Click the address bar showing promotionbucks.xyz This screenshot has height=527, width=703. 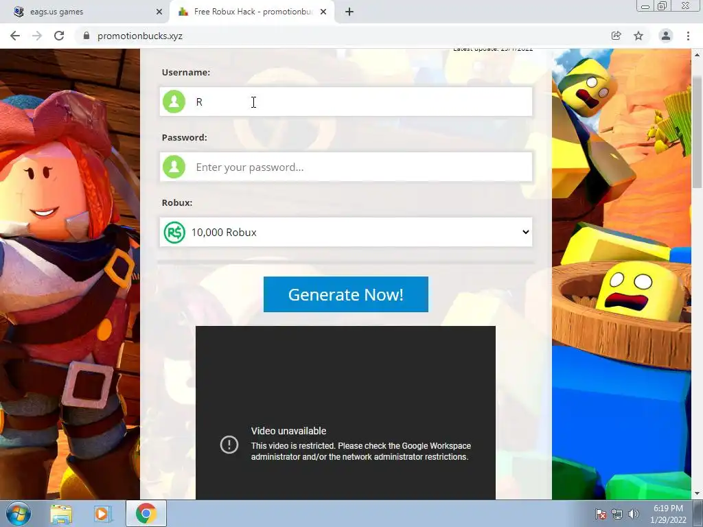(341, 36)
